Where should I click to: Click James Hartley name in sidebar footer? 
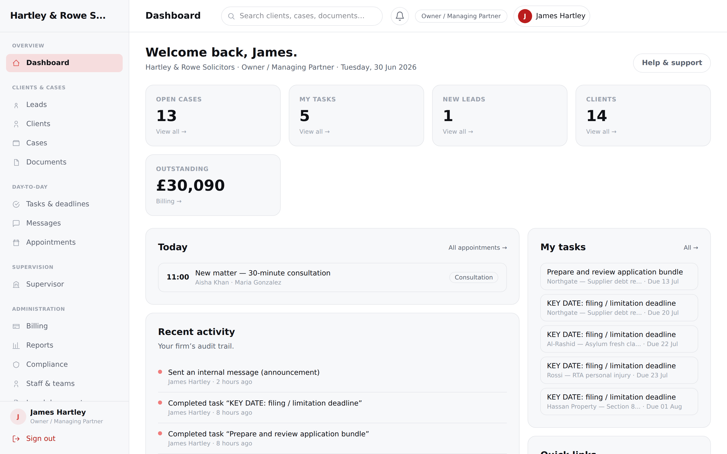(x=58, y=412)
